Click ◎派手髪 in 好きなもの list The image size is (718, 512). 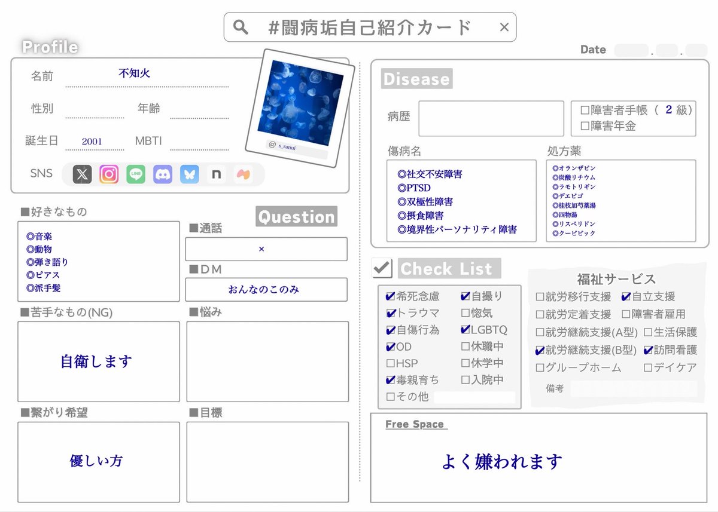click(43, 288)
